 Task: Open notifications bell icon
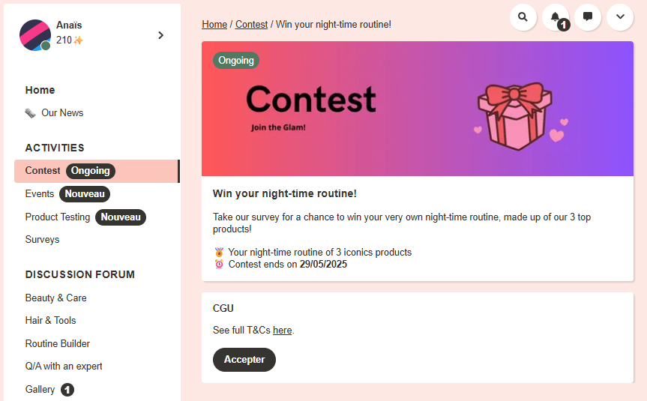(555, 16)
